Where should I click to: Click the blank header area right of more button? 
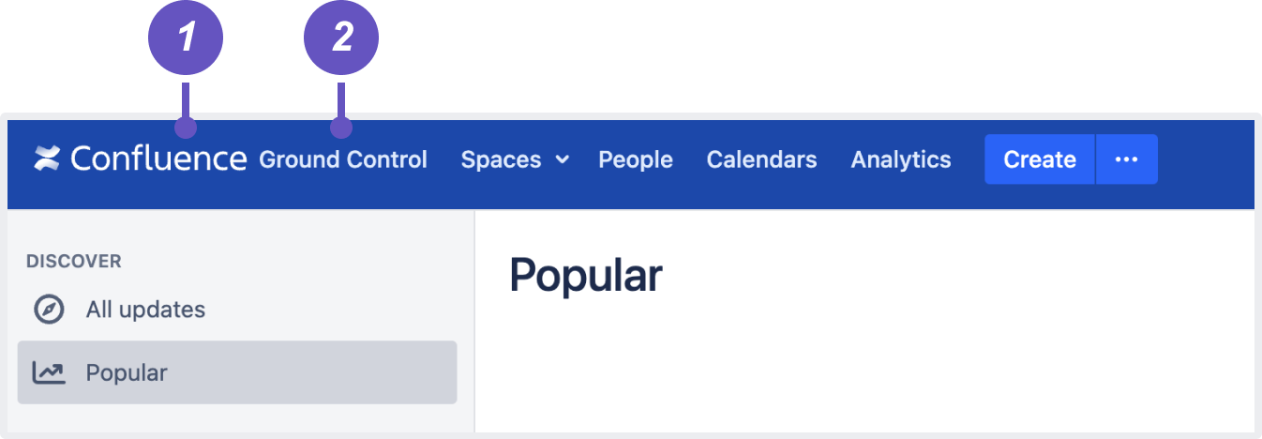tap(1206, 159)
